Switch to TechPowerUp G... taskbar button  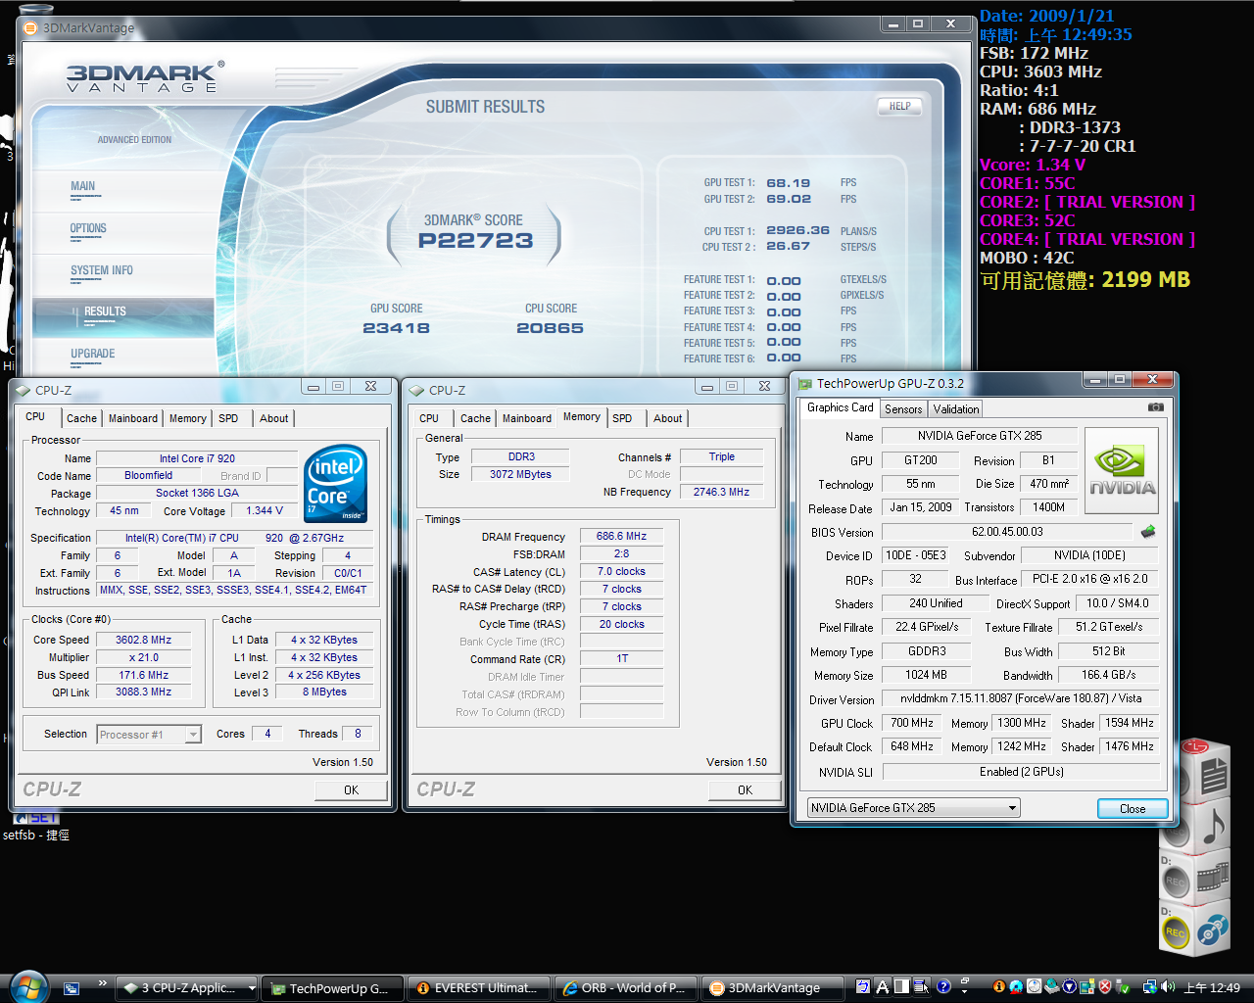click(x=331, y=988)
